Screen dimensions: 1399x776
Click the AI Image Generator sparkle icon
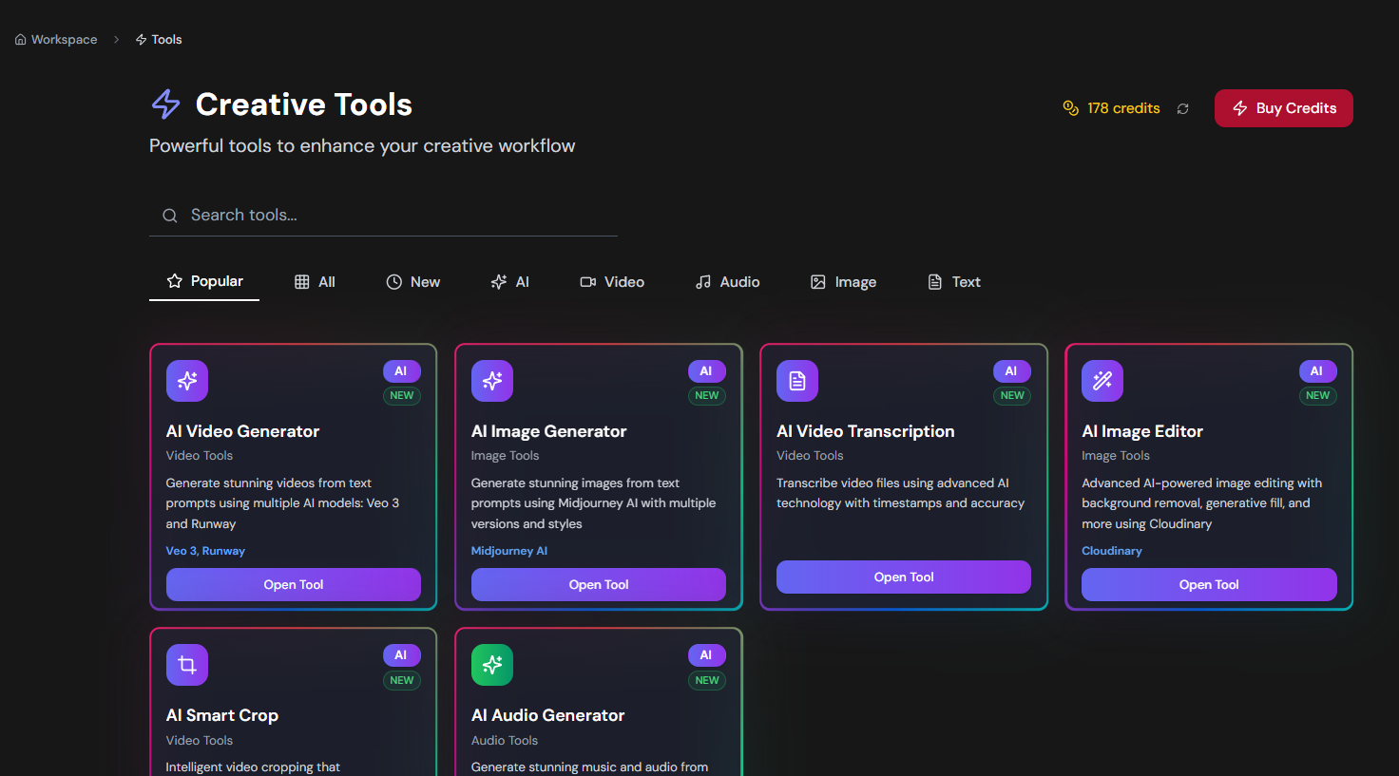[492, 381]
